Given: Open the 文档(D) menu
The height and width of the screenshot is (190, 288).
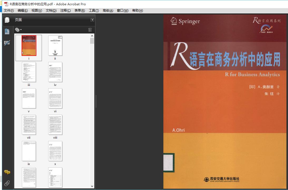Looking at the screenshot, I should [x=51, y=11].
